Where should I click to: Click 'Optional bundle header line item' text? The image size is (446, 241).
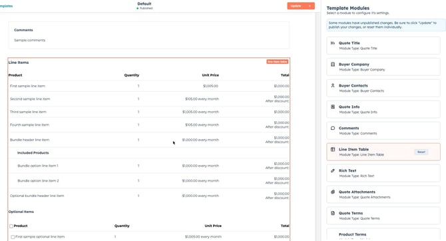[x=37, y=196]
